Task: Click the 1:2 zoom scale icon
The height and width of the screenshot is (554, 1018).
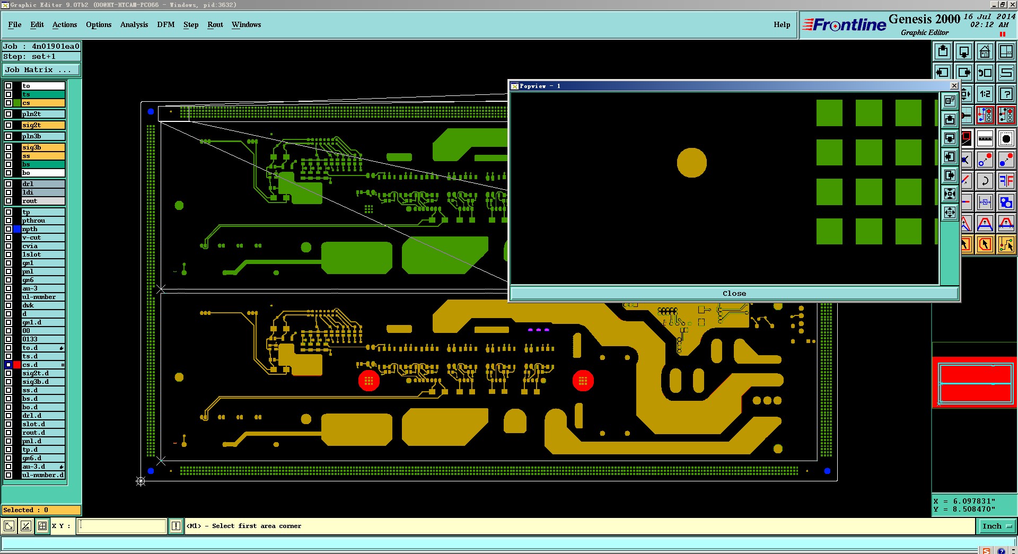Action: pyautogui.click(x=985, y=94)
